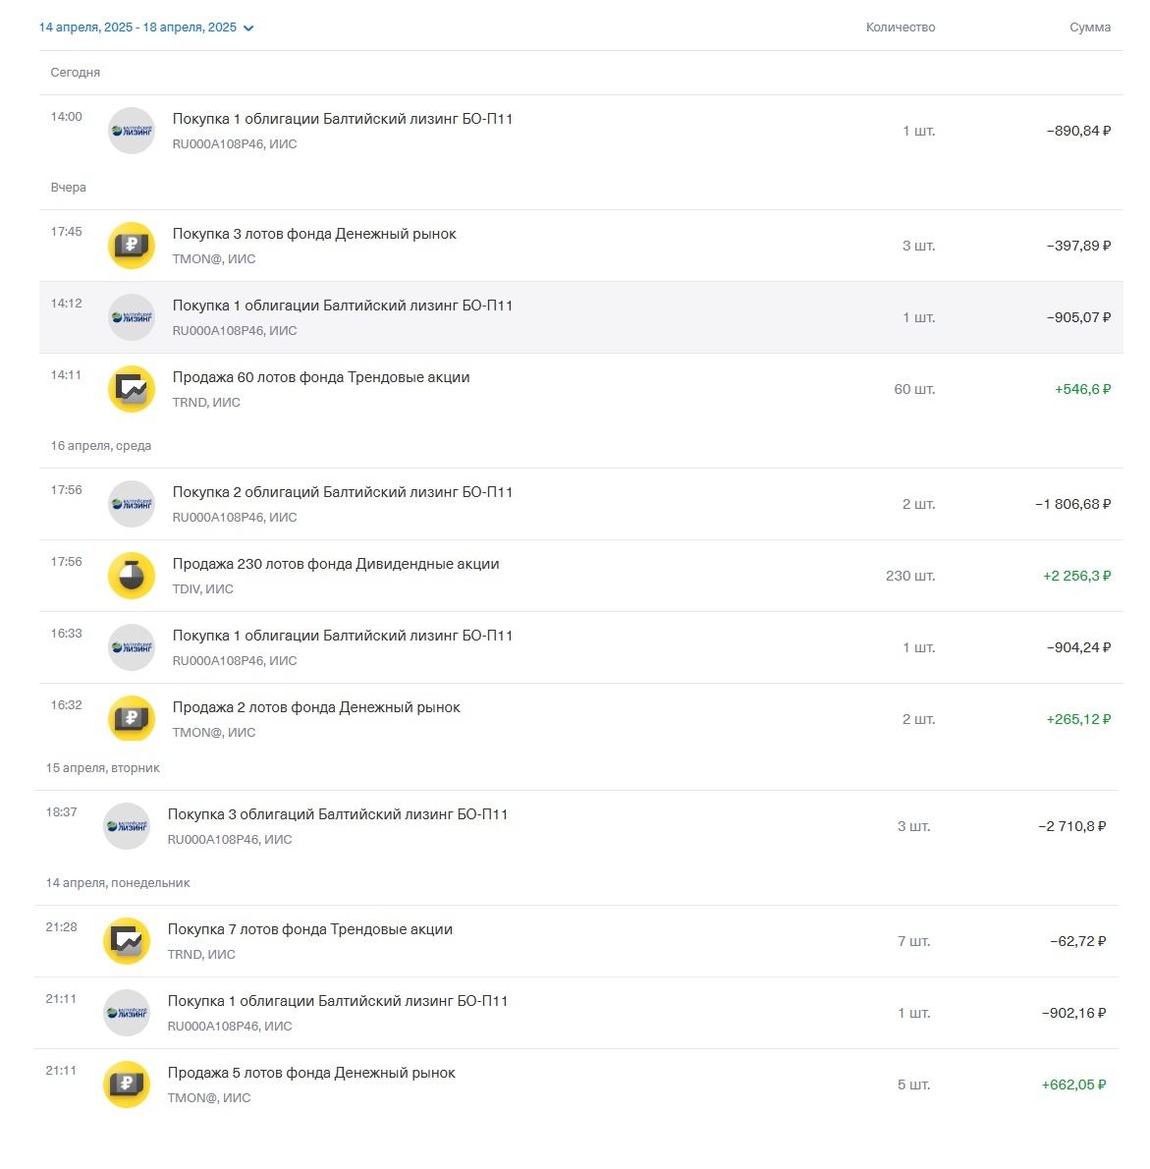Click the +2 256,3 ₽ amount
Screen dimensions: 1150x1169
[1076, 576]
